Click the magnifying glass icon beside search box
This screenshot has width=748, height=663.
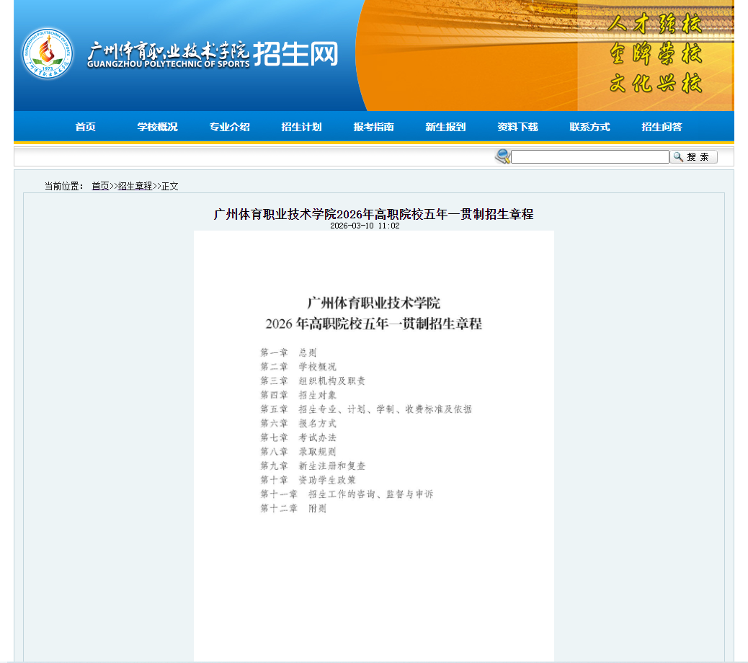click(x=501, y=156)
